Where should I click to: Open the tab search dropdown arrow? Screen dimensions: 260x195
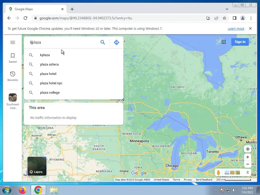(227, 9)
